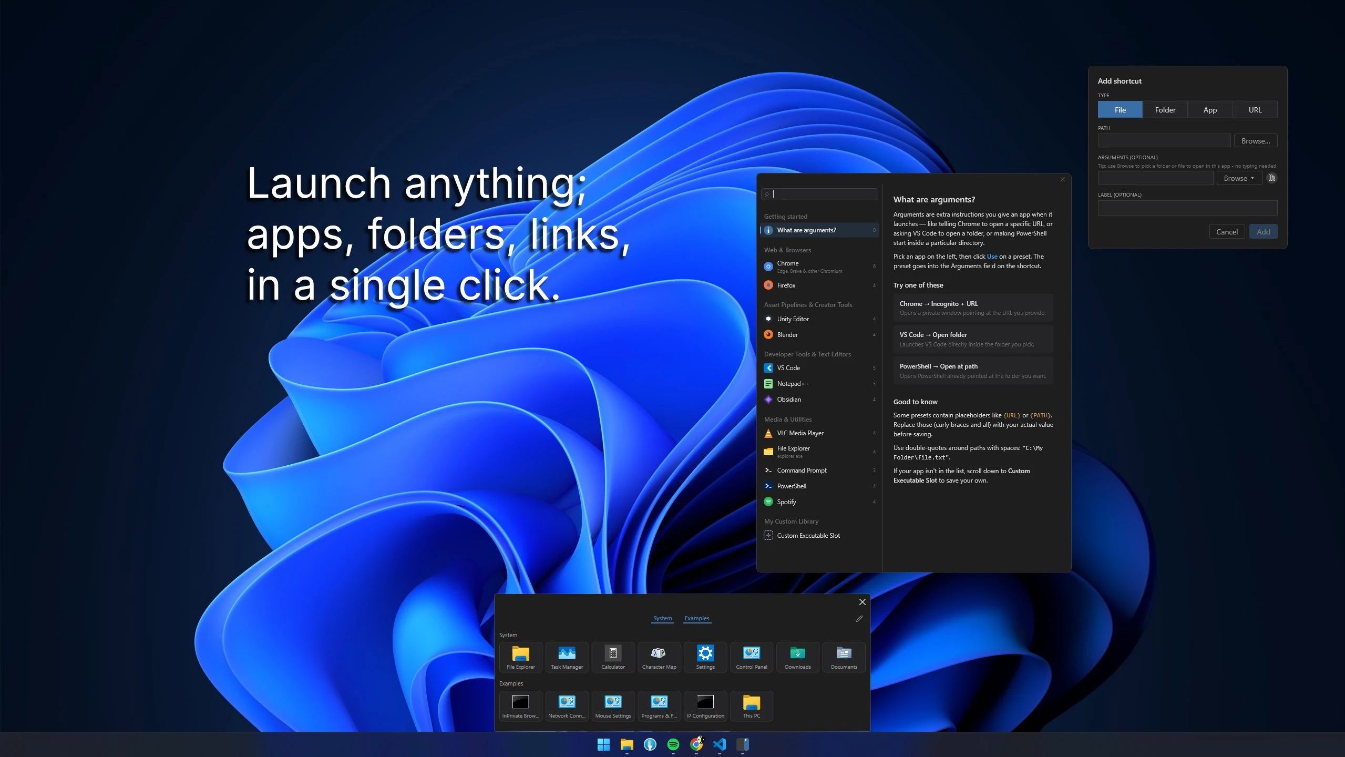Pick the PowerShell → Open at path preset
The width and height of the screenshot is (1345, 757).
(973, 371)
